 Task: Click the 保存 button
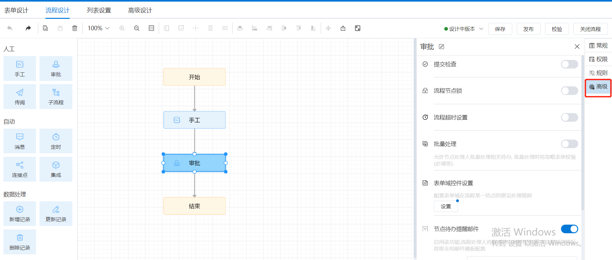click(500, 29)
